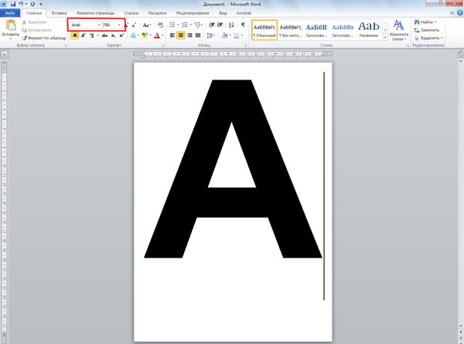
Task: Click the multilevel list icon
Action: [197, 25]
